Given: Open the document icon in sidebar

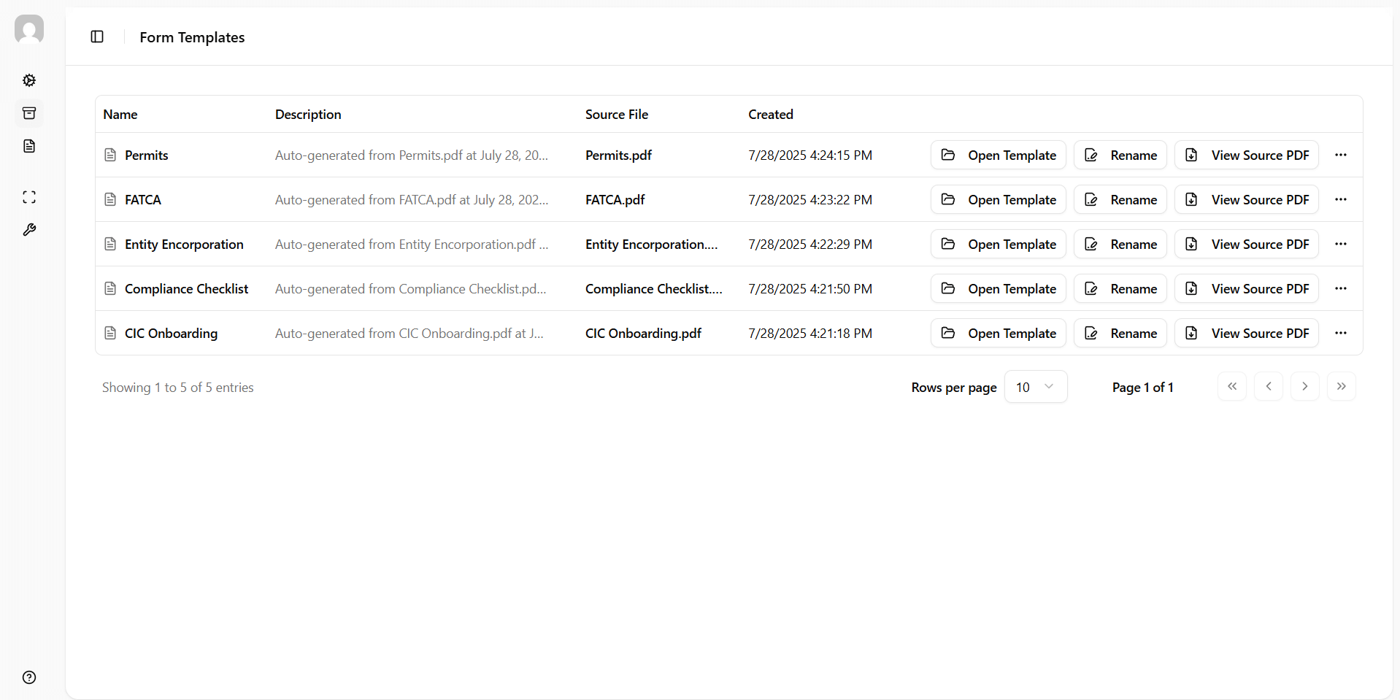Looking at the screenshot, I should 29,146.
